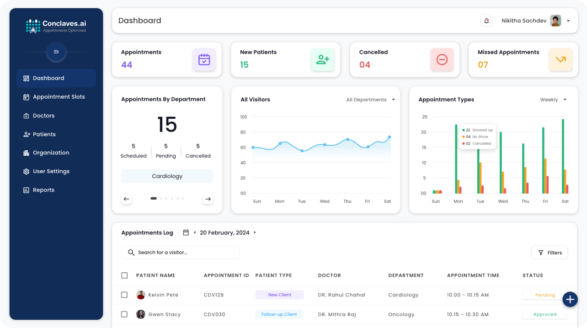Click the Appointments calendar check icon
Viewport: 587px width, 328px height.
204,60
